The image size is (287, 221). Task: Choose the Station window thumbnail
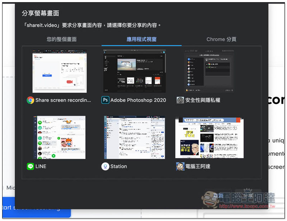(x=135, y=137)
